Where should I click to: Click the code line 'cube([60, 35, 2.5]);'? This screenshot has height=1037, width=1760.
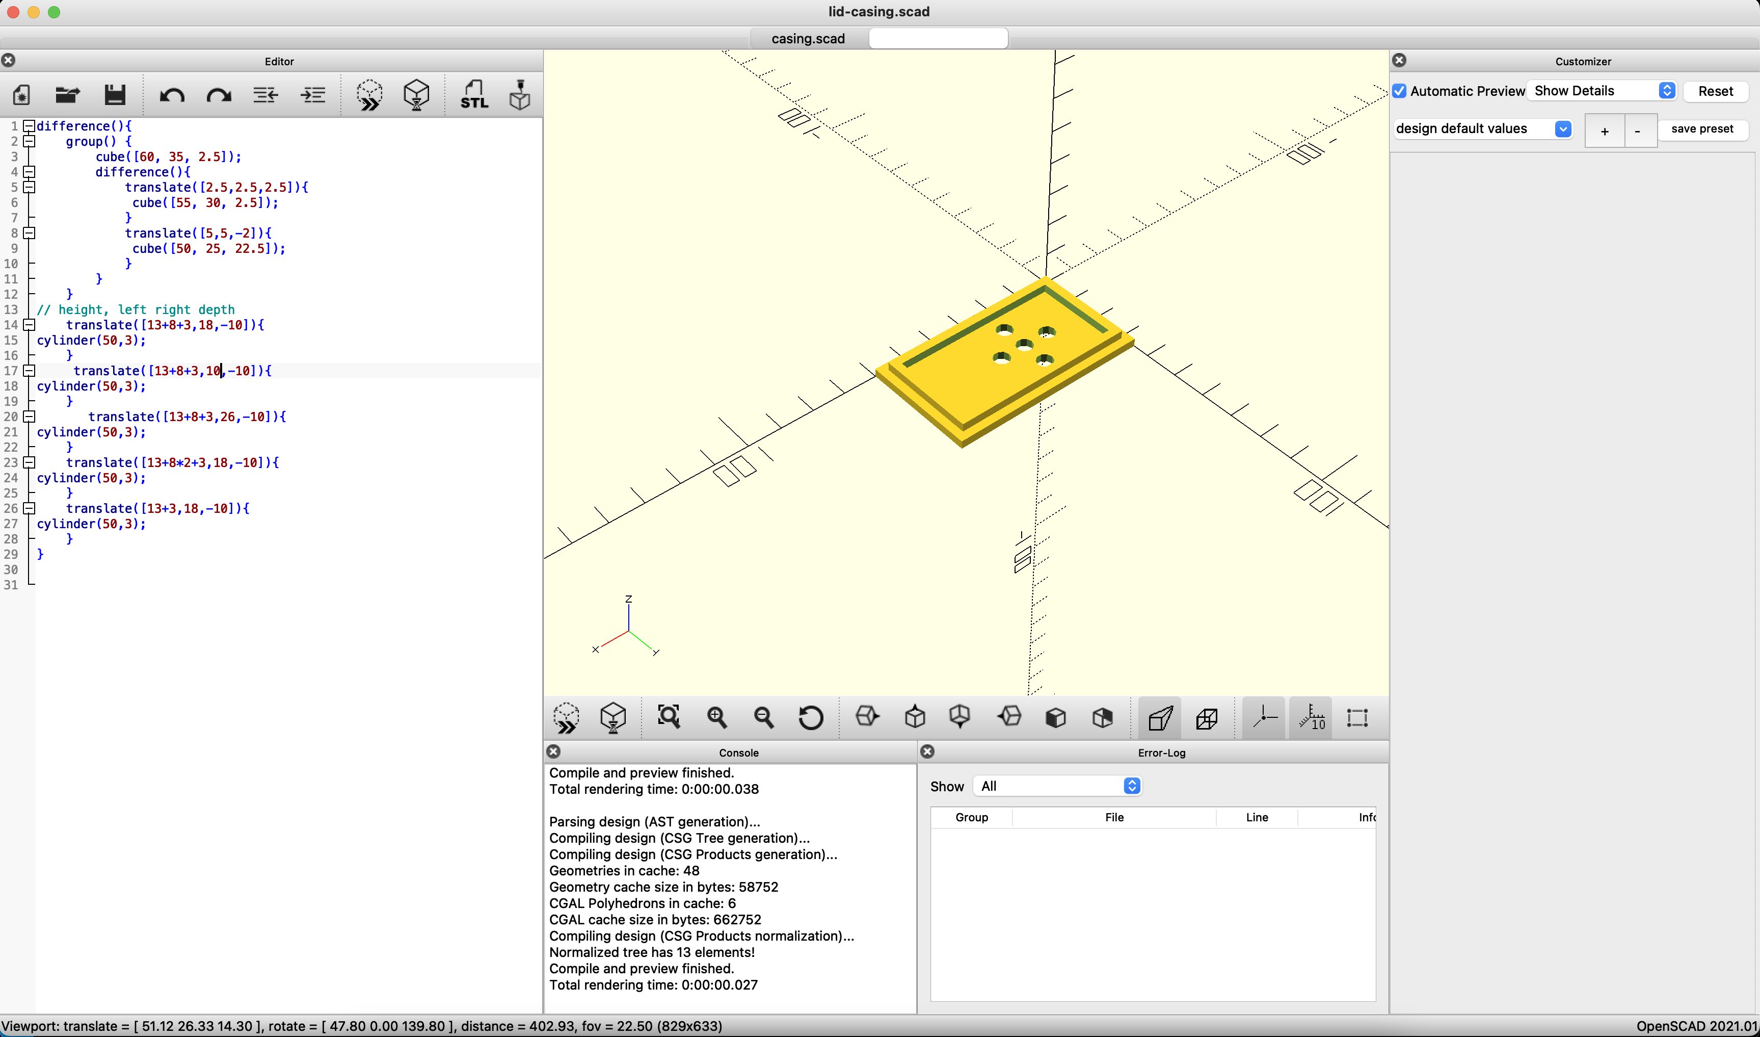click(x=168, y=157)
